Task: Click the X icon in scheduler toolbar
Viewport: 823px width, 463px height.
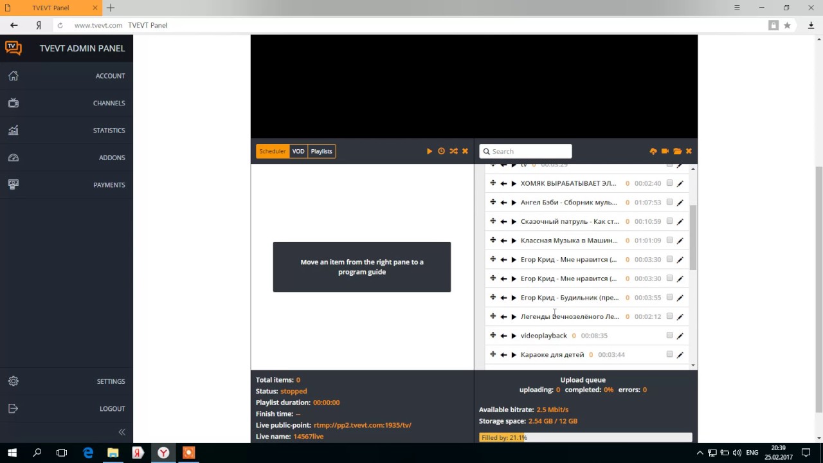Action: point(465,151)
